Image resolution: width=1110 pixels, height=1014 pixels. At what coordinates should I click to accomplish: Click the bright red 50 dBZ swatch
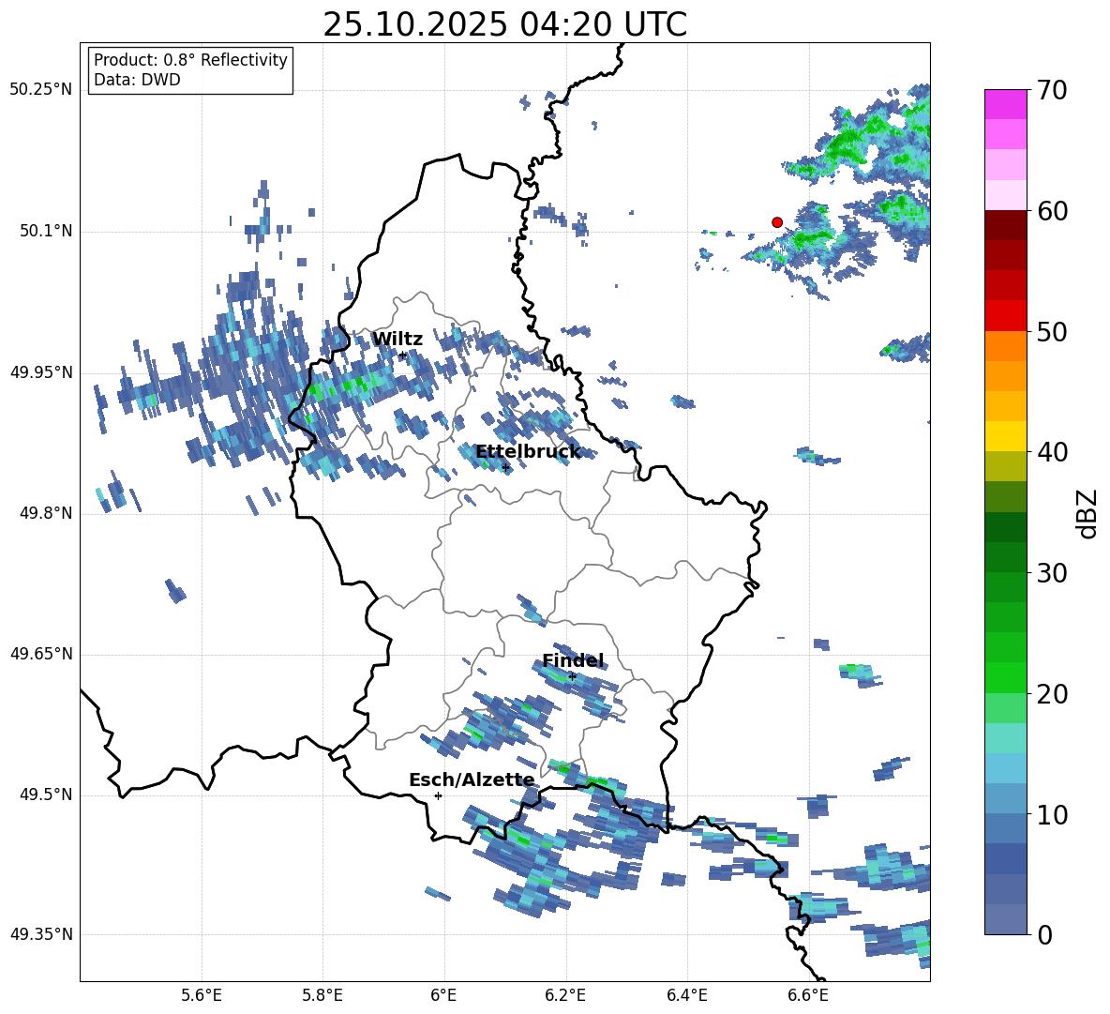coord(1005,316)
